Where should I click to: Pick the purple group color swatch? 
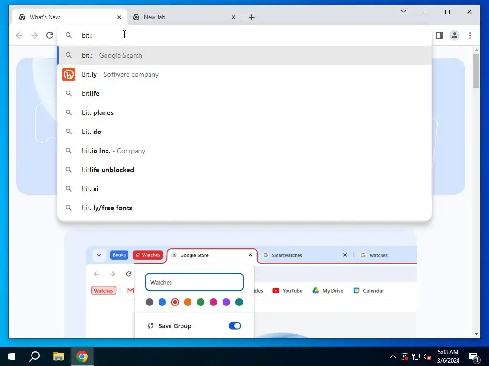click(226, 302)
